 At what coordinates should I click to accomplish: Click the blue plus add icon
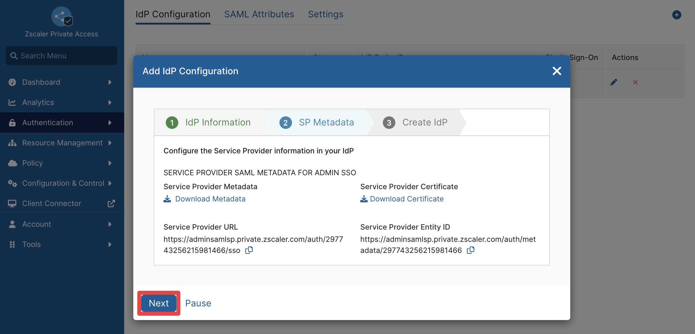click(x=677, y=15)
